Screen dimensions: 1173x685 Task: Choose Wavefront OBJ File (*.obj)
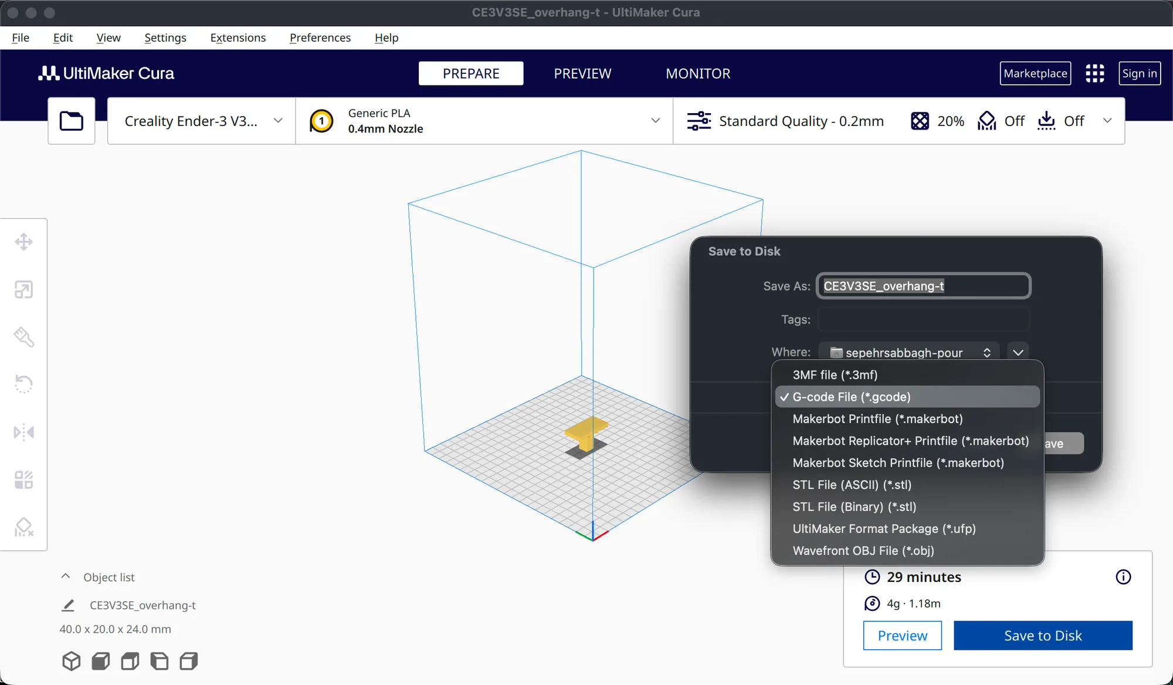(907, 551)
